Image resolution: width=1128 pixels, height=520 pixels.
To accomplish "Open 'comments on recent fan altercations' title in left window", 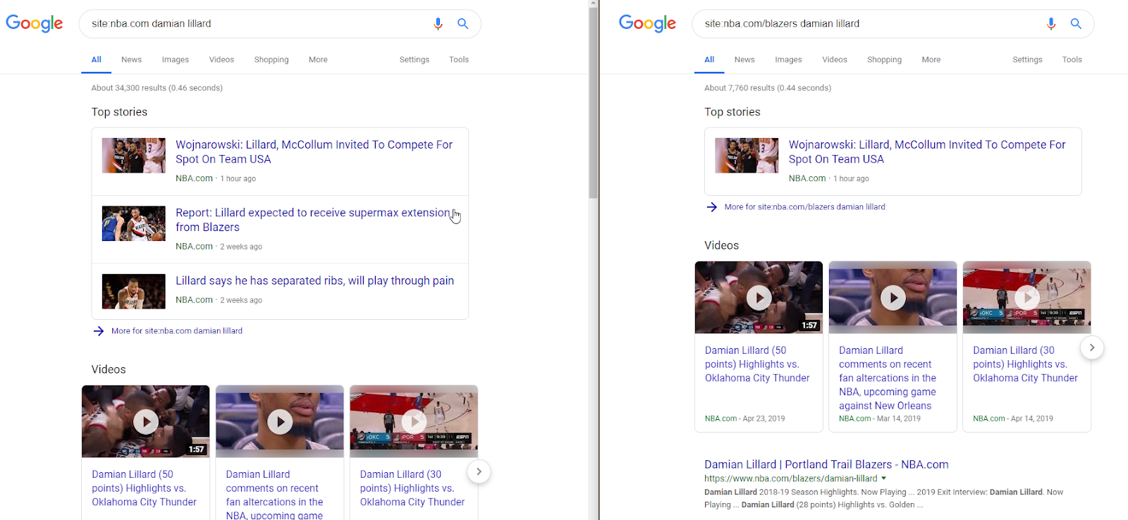I will click(275, 495).
